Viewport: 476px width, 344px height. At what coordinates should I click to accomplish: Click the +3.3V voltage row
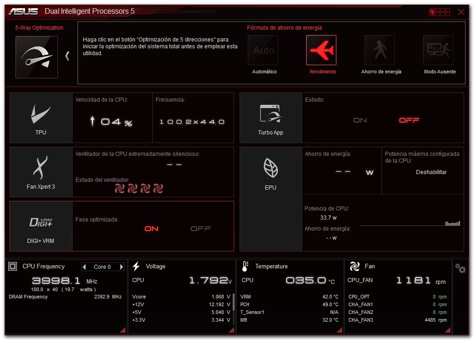click(x=181, y=320)
